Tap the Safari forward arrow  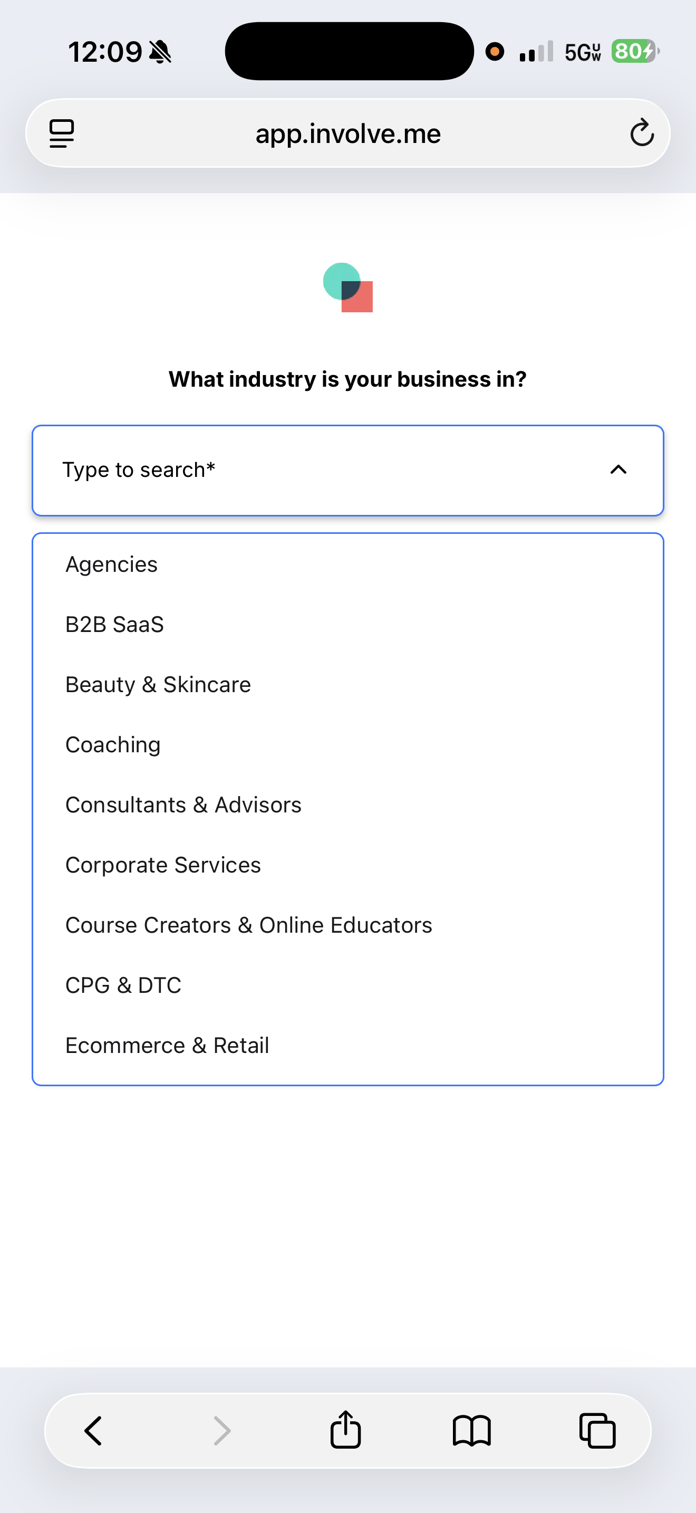(221, 1430)
